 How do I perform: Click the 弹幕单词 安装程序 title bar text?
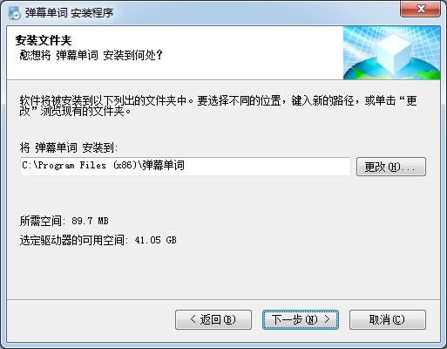click(69, 13)
